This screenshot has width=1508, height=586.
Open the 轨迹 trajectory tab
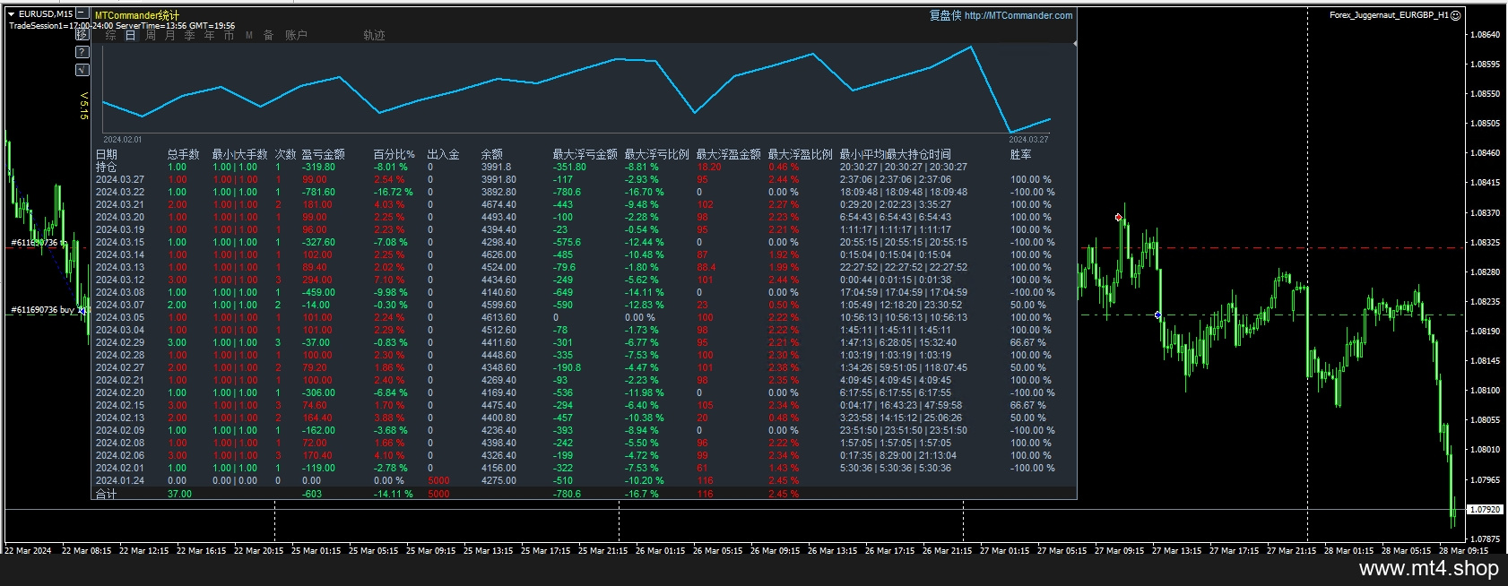pos(374,35)
